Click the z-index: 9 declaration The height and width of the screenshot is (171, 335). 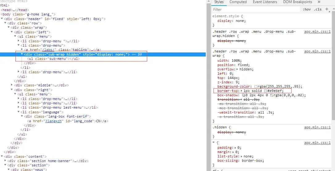click(229, 82)
